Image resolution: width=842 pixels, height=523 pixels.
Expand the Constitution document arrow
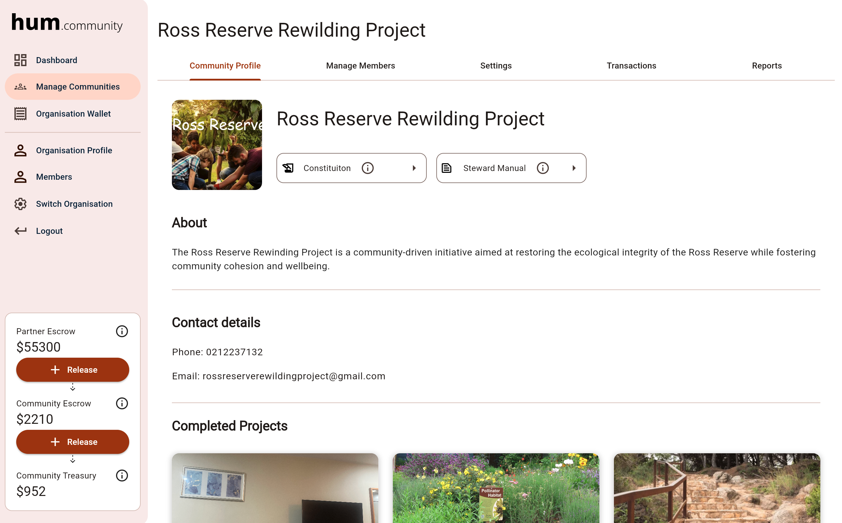pos(414,168)
